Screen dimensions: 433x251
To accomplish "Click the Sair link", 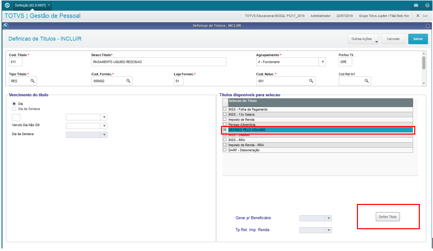I will [425, 16].
